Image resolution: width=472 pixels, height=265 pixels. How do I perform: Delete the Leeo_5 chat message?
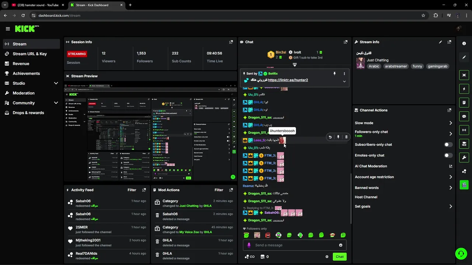click(x=346, y=137)
